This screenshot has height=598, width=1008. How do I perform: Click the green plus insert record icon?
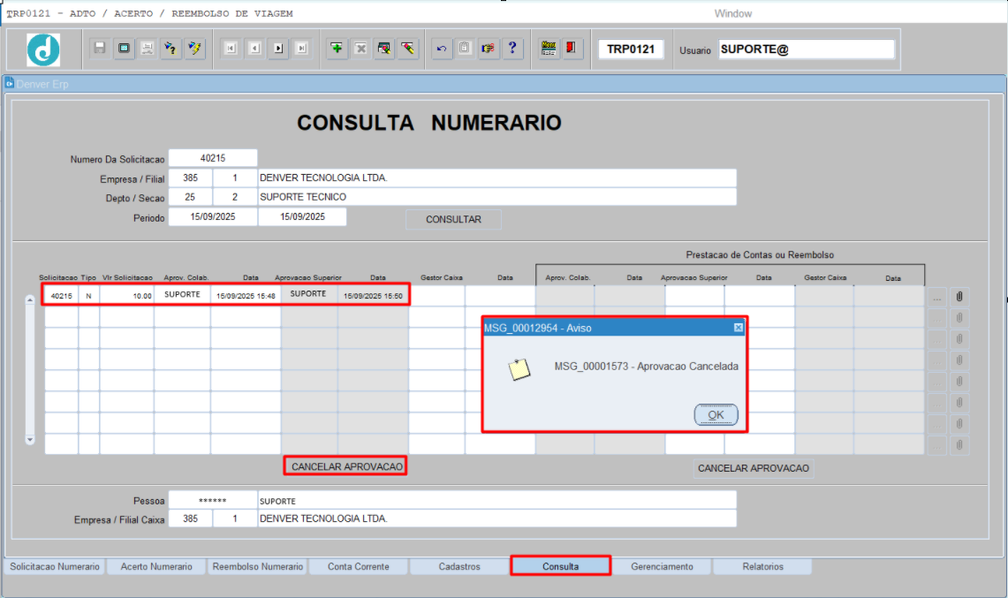pyautogui.click(x=337, y=49)
